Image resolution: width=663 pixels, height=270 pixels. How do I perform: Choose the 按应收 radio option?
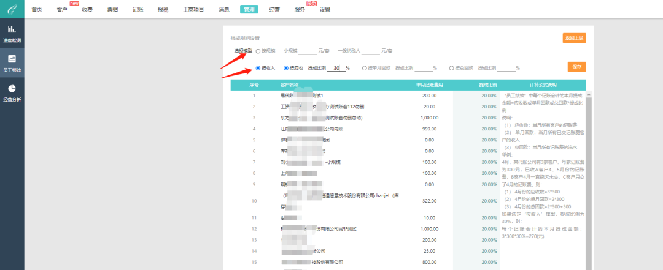pyautogui.click(x=287, y=68)
